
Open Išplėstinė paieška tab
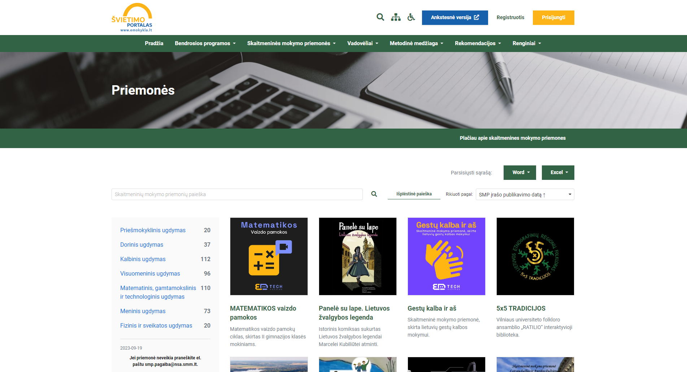(x=414, y=194)
